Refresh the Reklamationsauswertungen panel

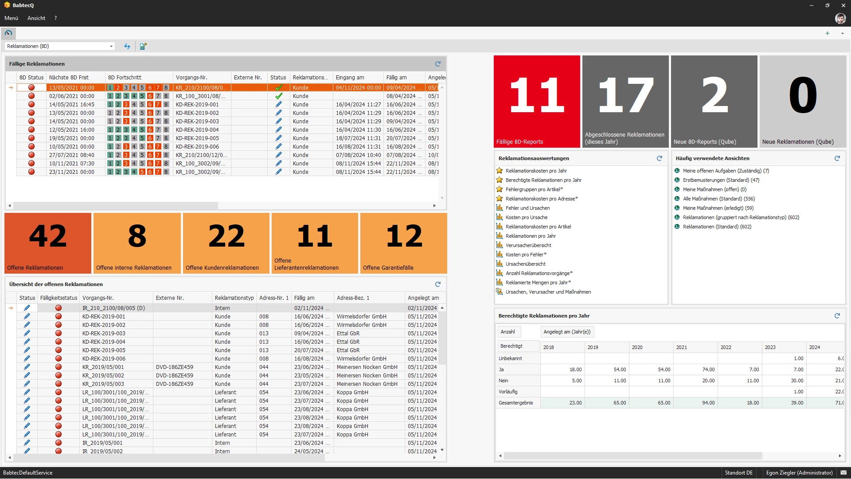[x=660, y=158]
